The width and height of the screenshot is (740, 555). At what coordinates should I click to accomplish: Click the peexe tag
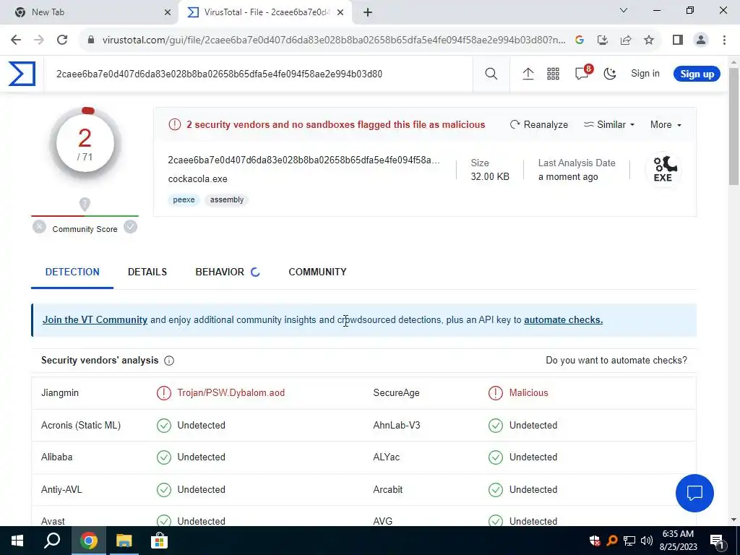point(184,199)
